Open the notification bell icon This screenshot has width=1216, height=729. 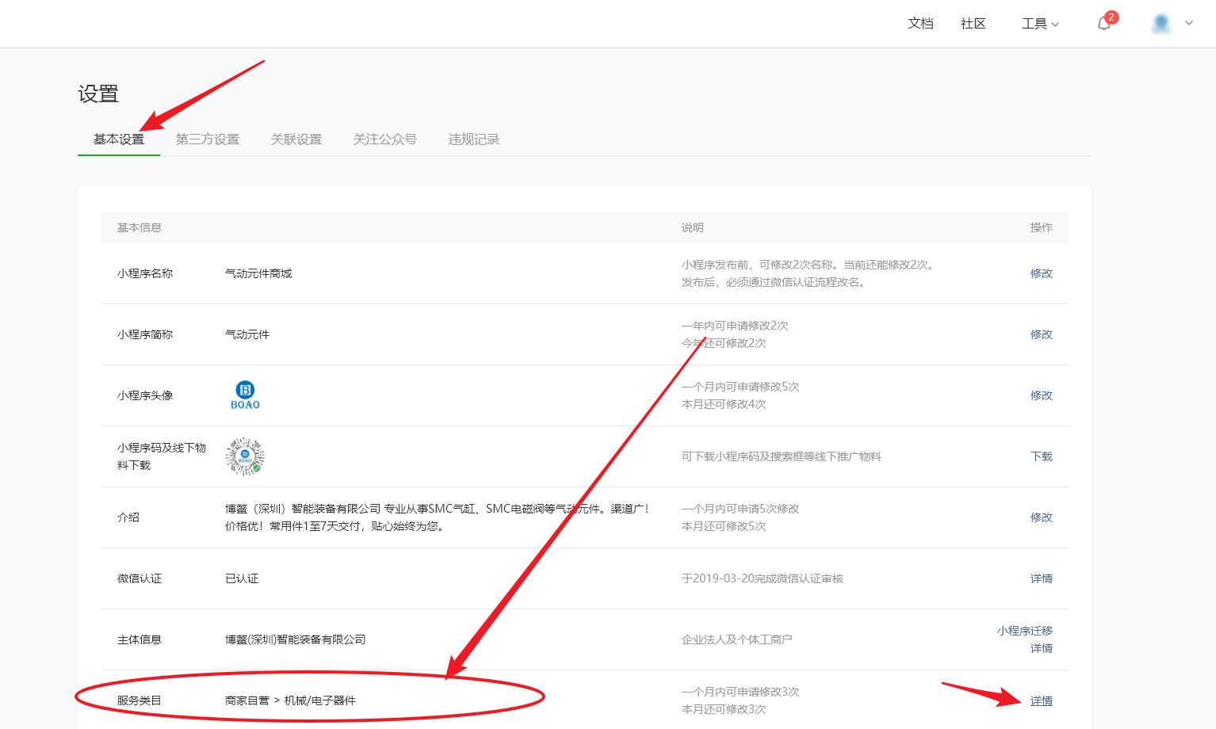pyautogui.click(x=1103, y=24)
